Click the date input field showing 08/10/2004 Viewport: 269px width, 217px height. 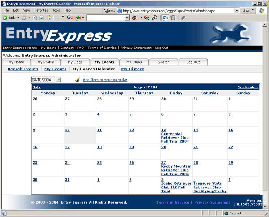(x=43, y=80)
